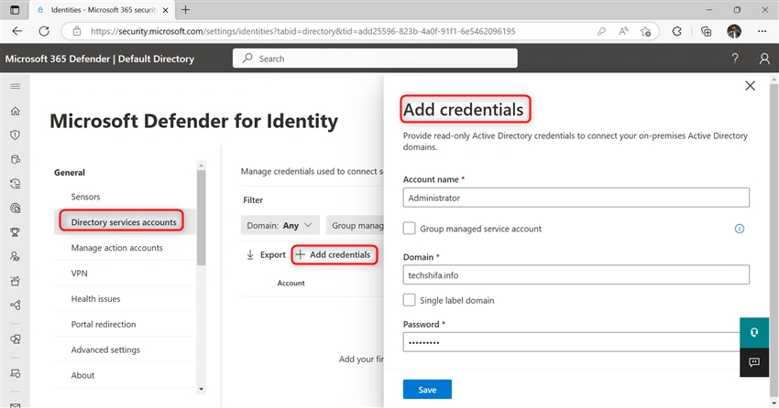Image resolution: width=779 pixels, height=408 pixels.
Task: Open Health issues settings page
Action: point(96,299)
